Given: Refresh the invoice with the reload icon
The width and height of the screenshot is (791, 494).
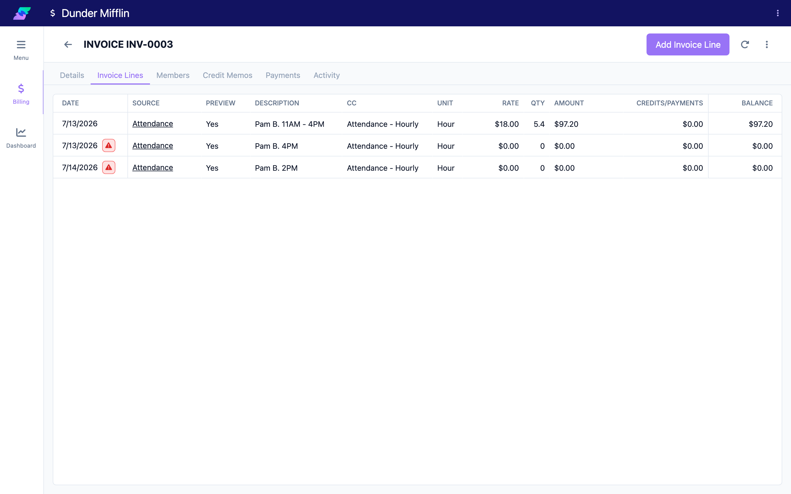Looking at the screenshot, I should (x=745, y=44).
